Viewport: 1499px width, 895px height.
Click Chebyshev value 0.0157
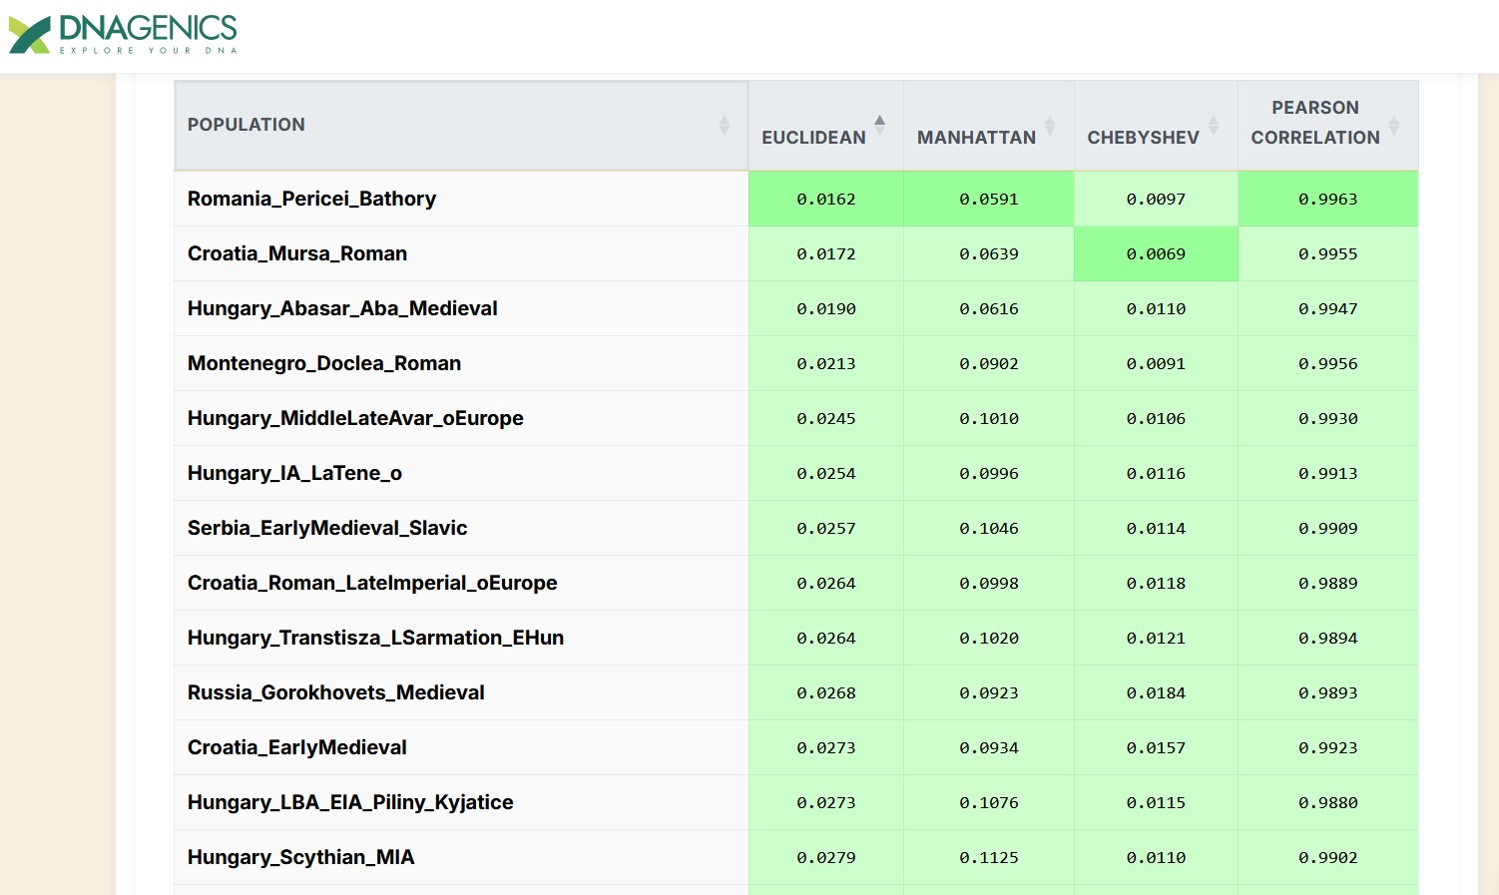point(1156,748)
